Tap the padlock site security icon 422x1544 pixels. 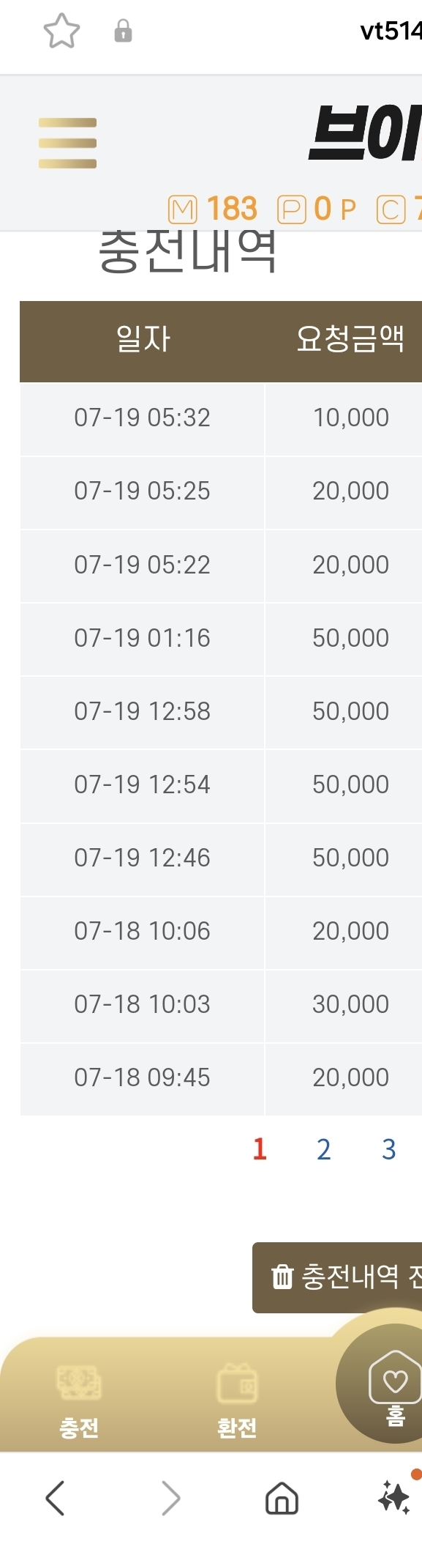tap(123, 31)
